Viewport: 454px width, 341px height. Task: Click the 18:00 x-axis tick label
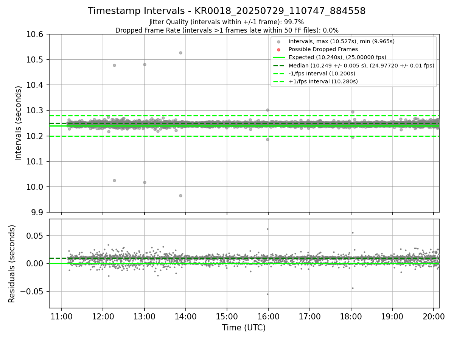coord(351,316)
